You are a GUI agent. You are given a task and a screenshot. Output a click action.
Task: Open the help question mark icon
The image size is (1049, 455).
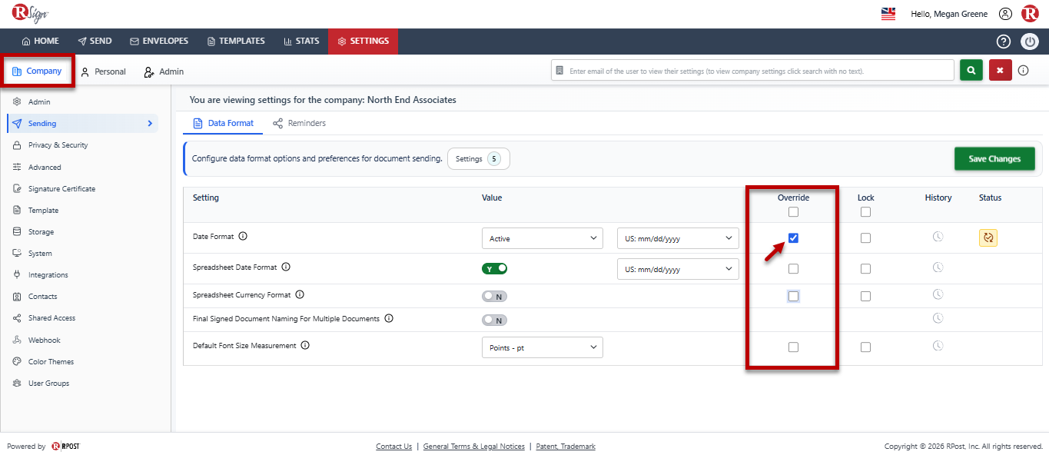pyautogui.click(x=1004, y=42)
